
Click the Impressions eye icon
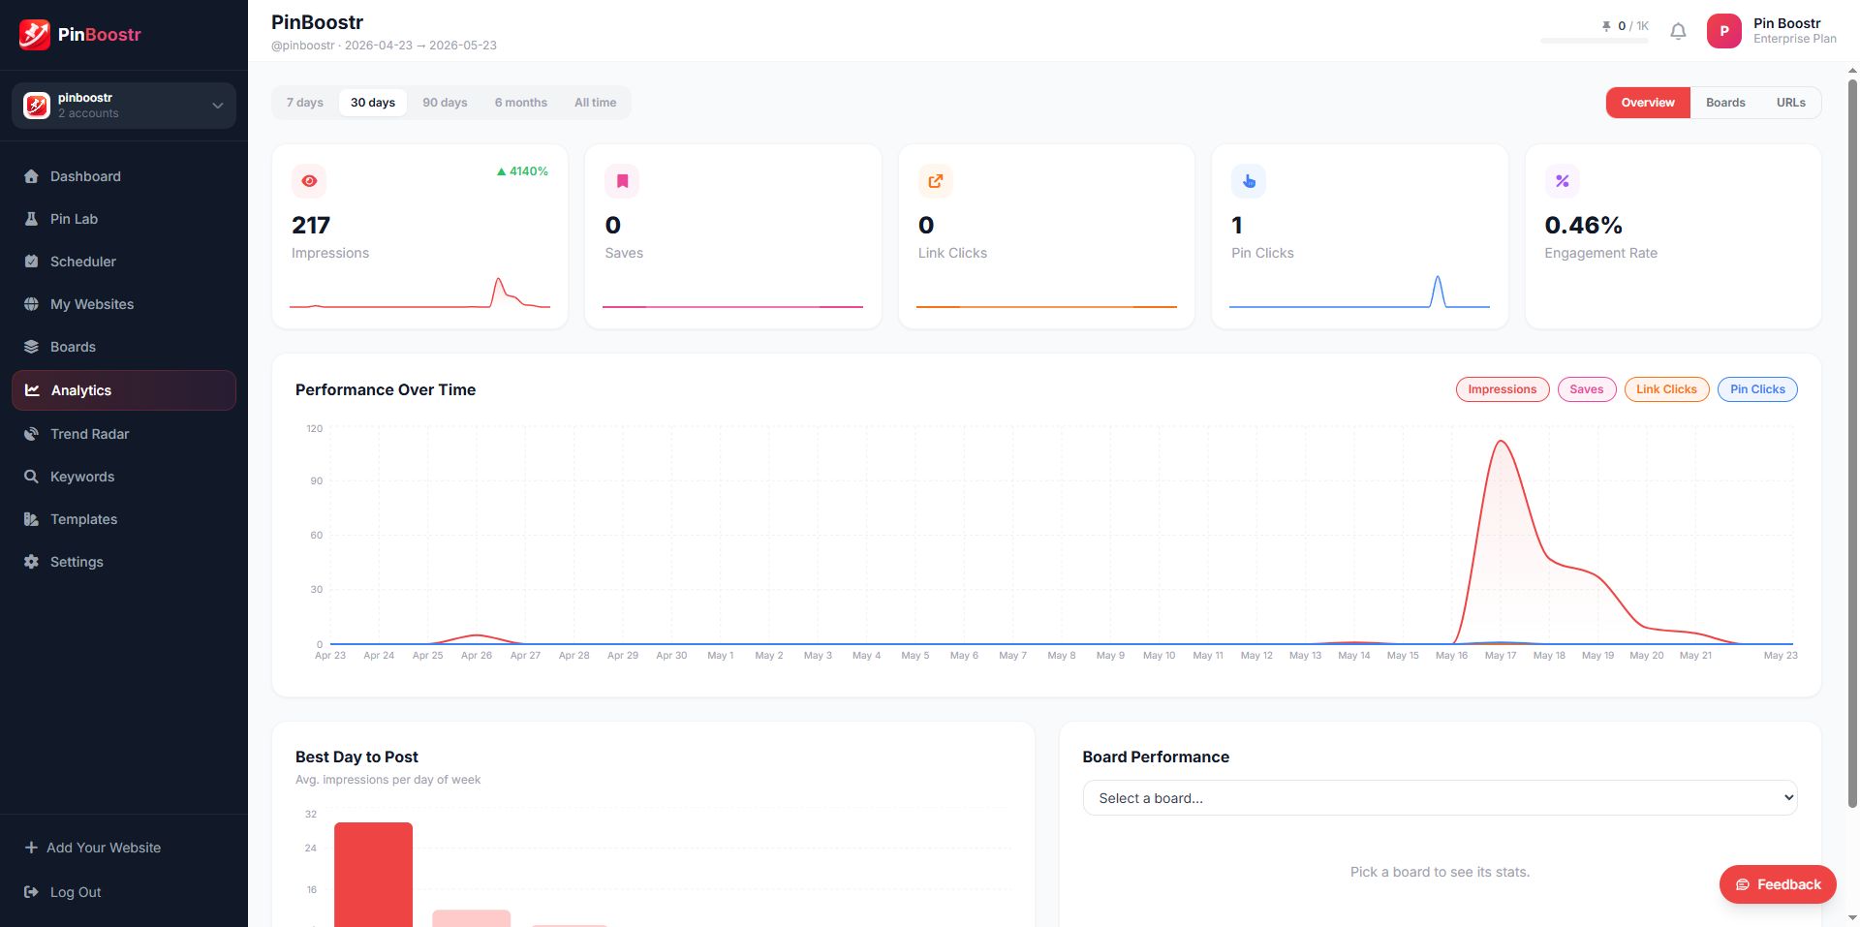(x=309, y=181)
